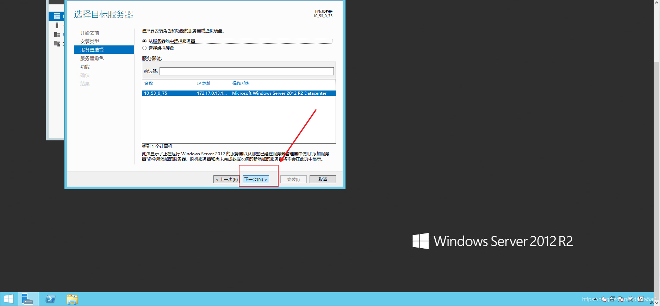Open File Explorer from the taskbar
The image size is (660, 306).
click(72, 299)
